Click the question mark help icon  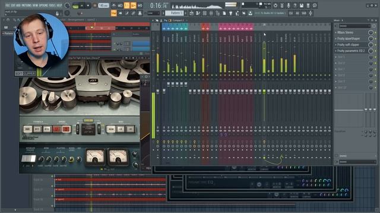[x=295, y=5]
